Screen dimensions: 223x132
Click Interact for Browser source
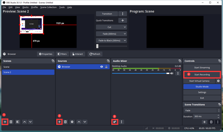point(77,54)
